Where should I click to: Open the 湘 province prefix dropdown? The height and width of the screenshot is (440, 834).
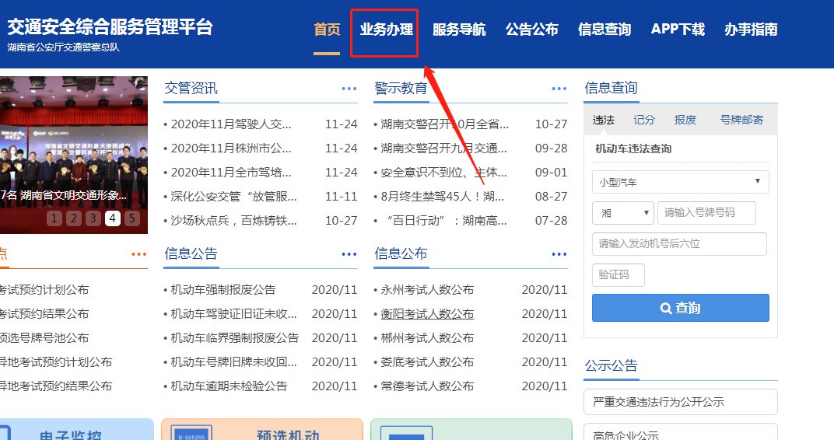point(622,213)
